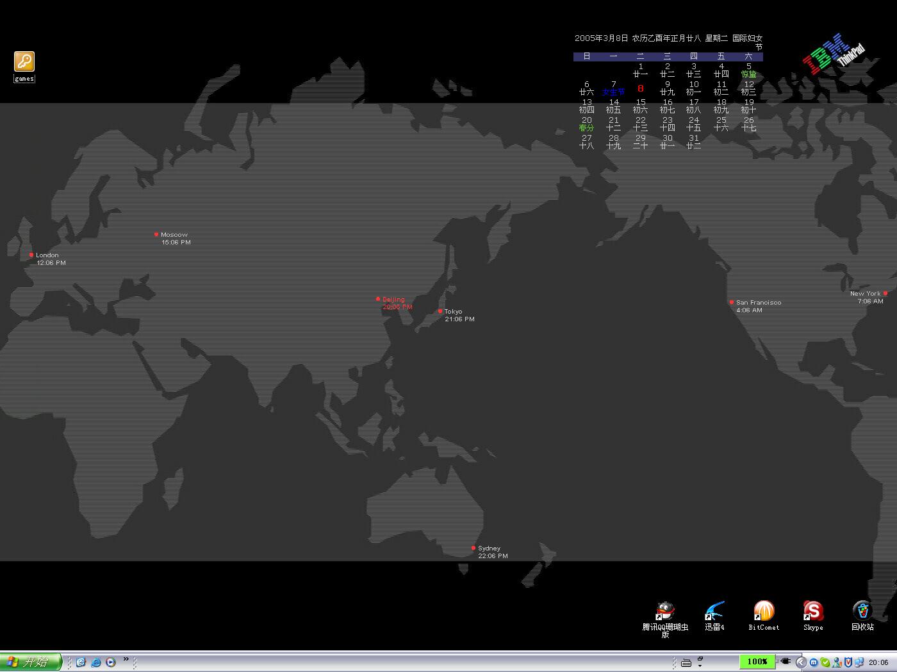Open the McAfee shield tray icon
The image size is (897, 672).
coord(848,662)
